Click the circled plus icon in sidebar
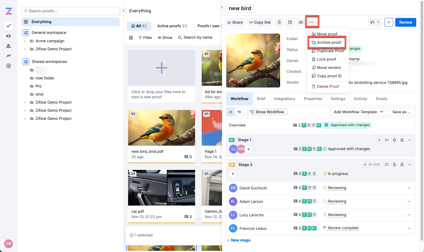 click(x=8, y=66)
